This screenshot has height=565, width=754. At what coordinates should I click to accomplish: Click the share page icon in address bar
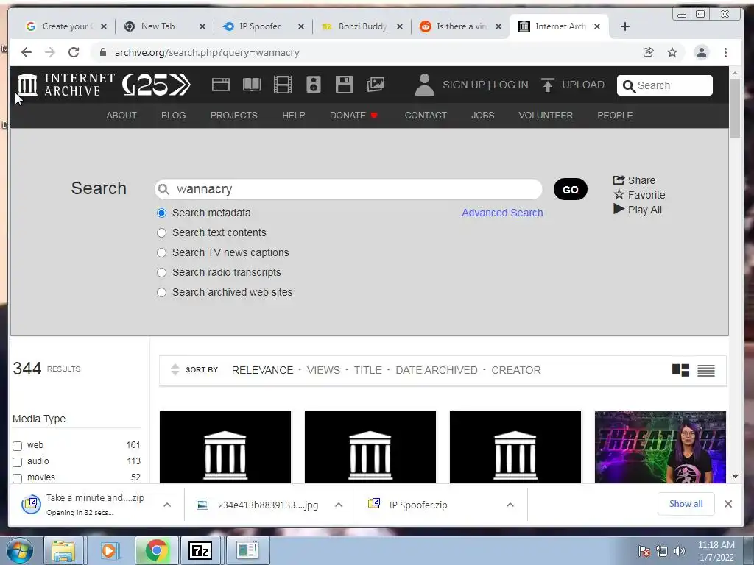[x=648, y=52]
